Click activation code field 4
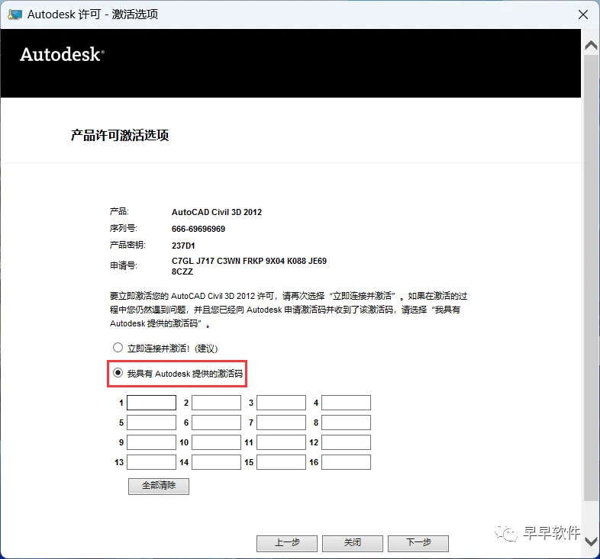Screen dimensions: 600x559 346,403
